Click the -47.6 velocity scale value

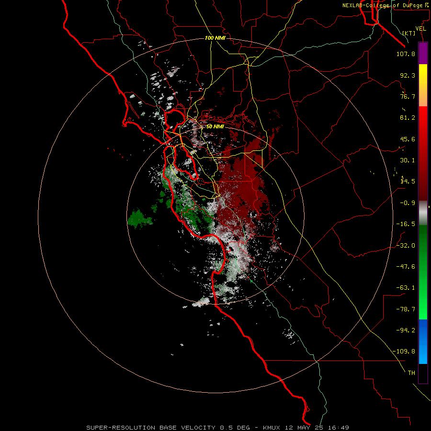coord(406,267)
